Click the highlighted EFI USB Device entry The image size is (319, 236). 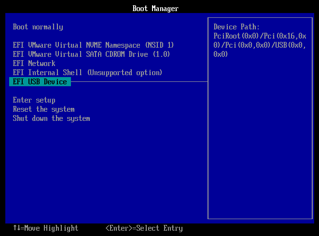tap(40, 82)
